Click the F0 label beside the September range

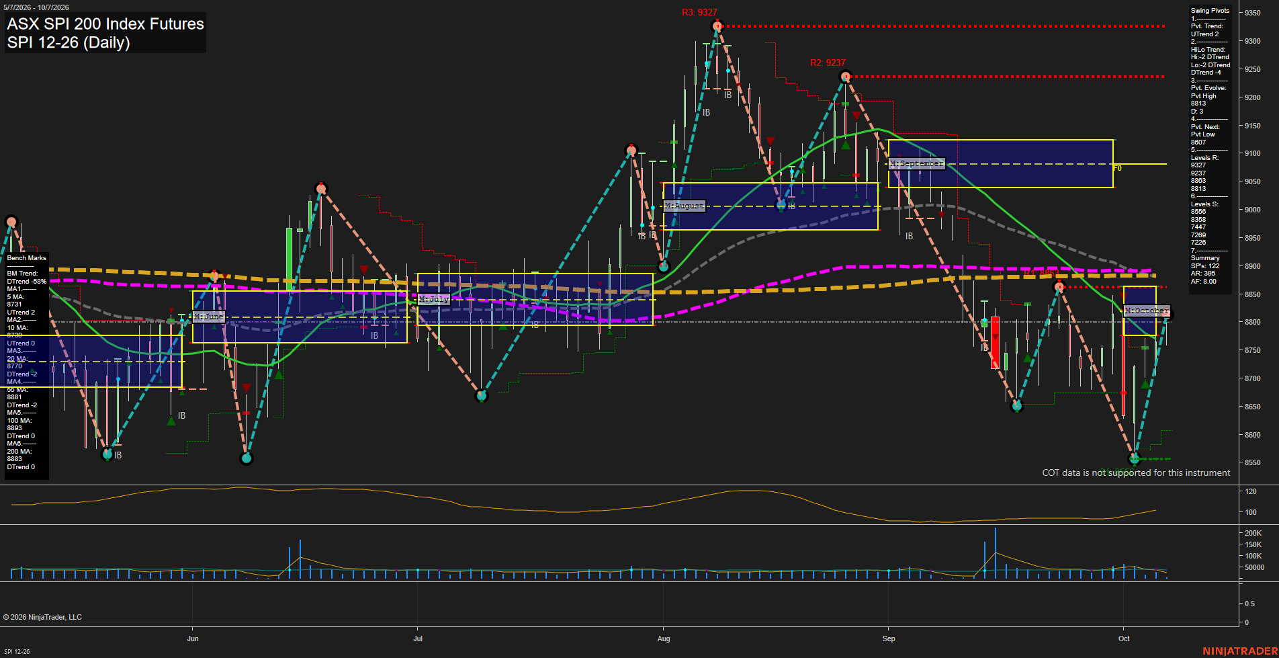[1117, 168]
